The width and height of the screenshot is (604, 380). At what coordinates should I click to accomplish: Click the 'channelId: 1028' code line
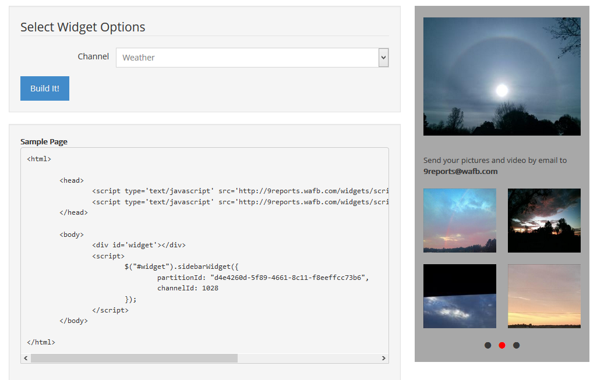188,288
